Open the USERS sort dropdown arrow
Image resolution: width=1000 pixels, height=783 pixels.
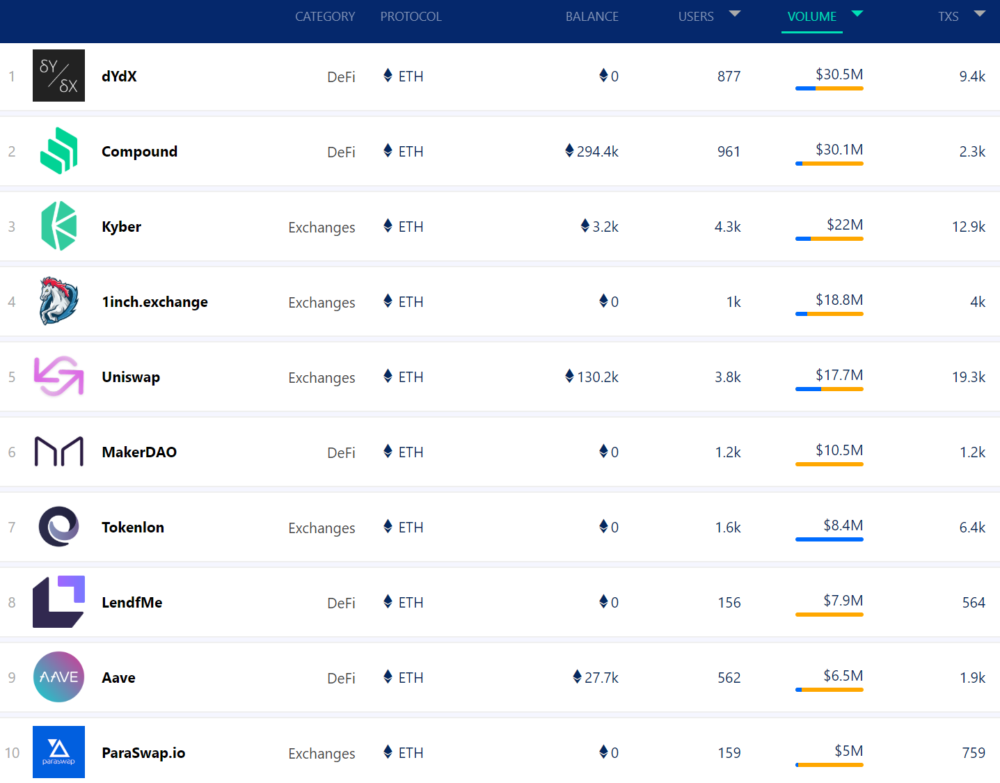point(735,13)
